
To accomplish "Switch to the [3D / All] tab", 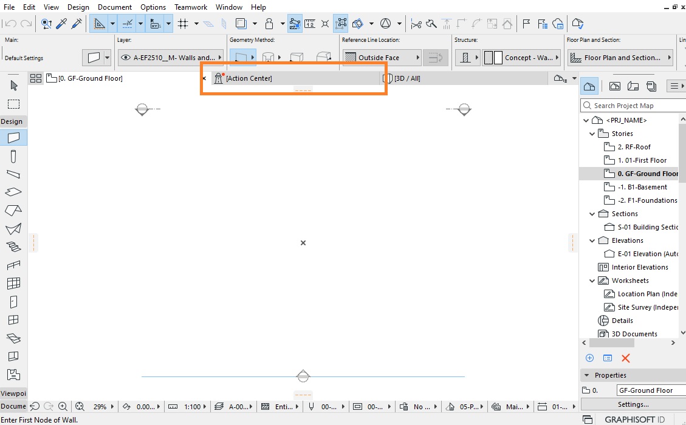I will [407, 78].
